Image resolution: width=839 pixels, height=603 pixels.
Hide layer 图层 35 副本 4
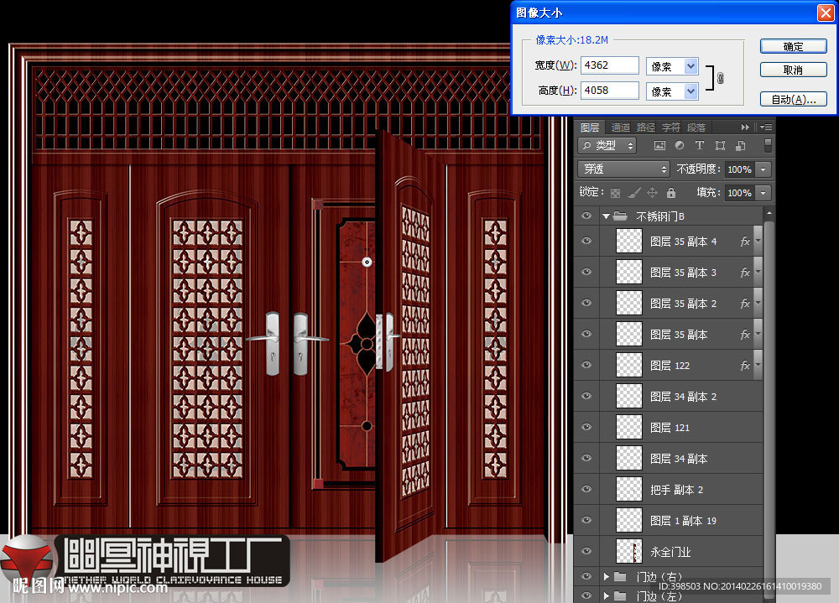click(586, 241)
